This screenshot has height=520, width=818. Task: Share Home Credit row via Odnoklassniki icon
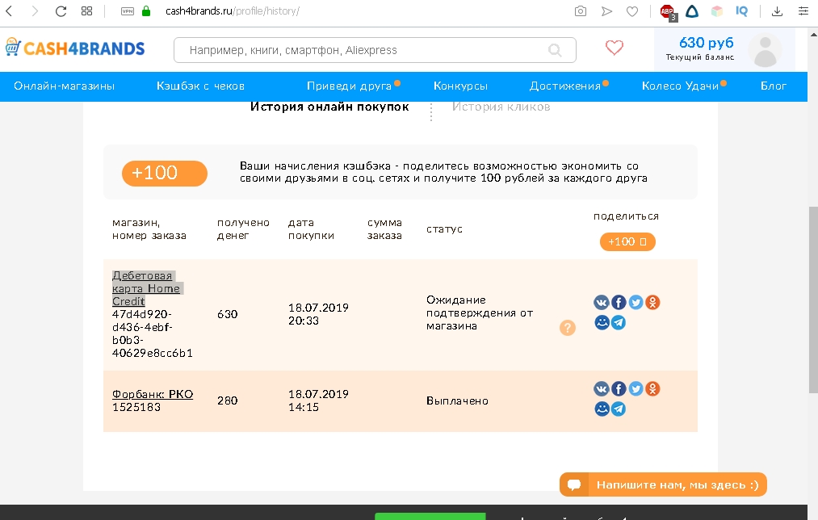652,303
